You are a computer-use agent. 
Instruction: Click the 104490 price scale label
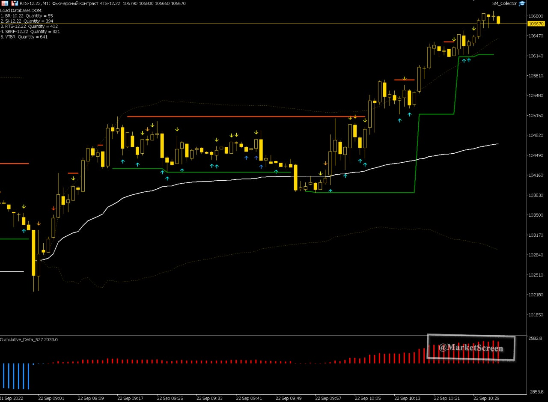[x=536, y=155]
